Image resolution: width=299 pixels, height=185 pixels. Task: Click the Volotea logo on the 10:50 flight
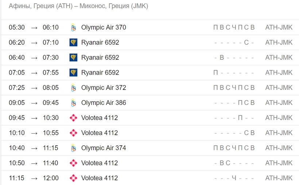pos(73,163)
